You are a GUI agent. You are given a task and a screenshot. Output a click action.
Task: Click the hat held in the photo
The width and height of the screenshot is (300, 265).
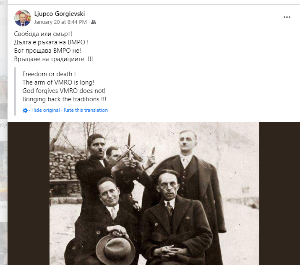[115, 249]
